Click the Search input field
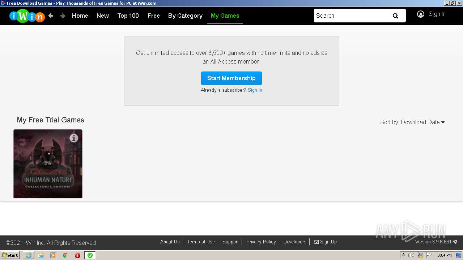This screenshot has width=463, height=260. (x=351, y=16)
